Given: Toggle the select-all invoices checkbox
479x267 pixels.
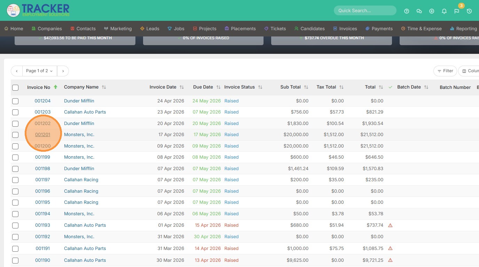Looking at the screenshot, I should [15, 87].
